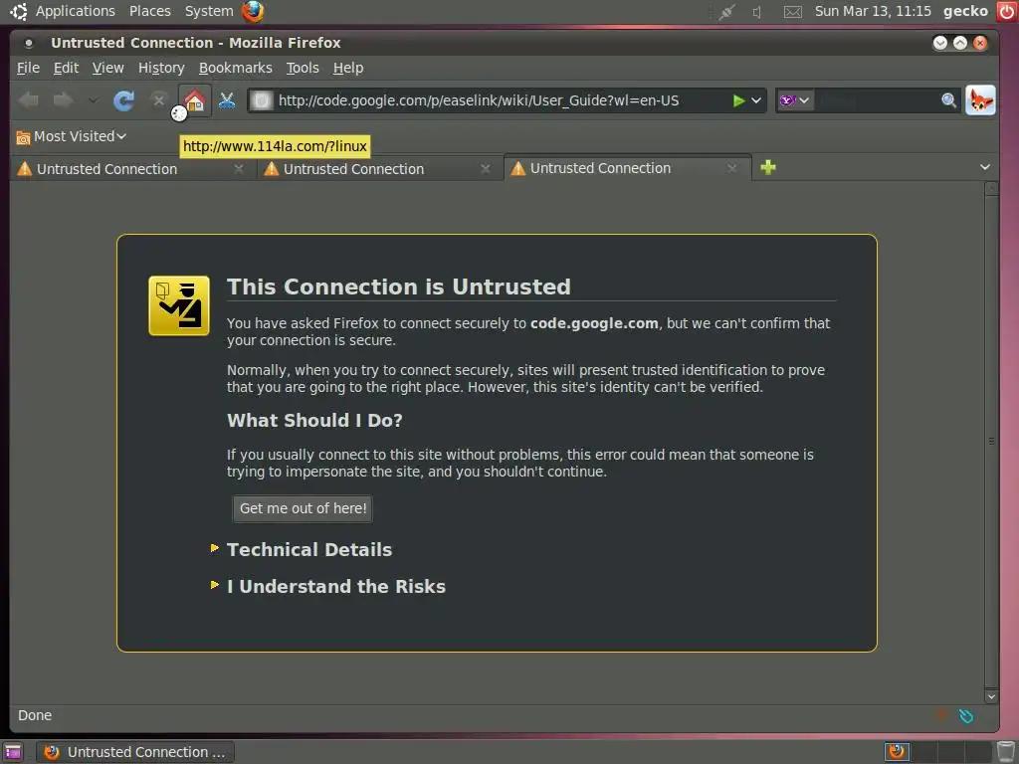Close the second Untrusted Connection tab
The height and width of the screenshot is (764, 1019).
click(486, 169)
